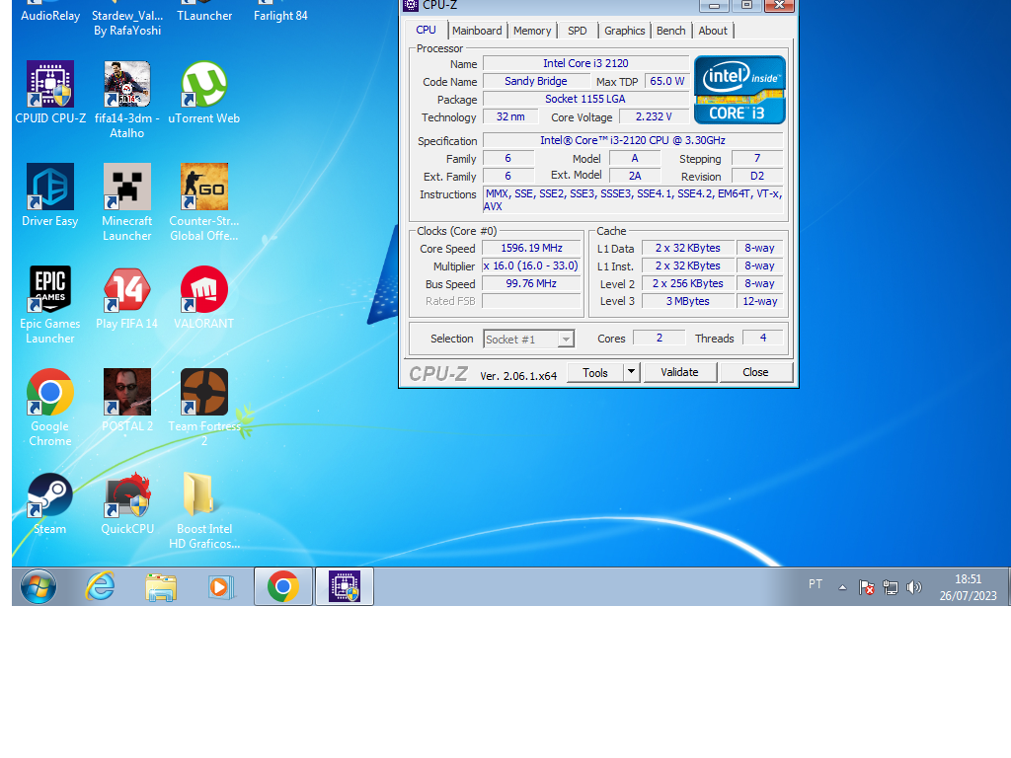Click the Socket 1155 LGA package value
The width and height of the screenshot is (1011, 758).
(x=585, y=99)
